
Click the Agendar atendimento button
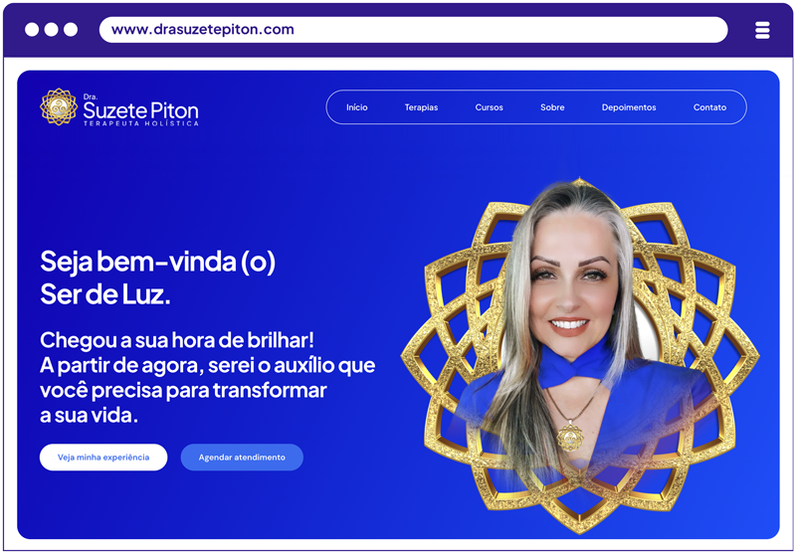[x=242, y=458]
